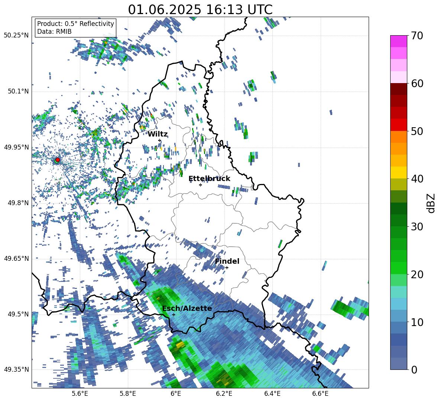The height and width of the screenshot is (401, 440).
Task: Click the red radar site marker
Action: coord(58,160)
